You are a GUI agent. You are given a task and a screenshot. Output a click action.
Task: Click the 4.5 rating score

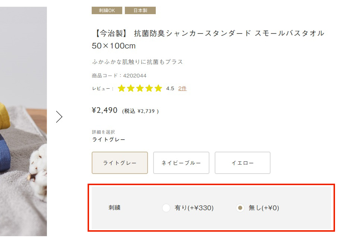coord(170,88)
